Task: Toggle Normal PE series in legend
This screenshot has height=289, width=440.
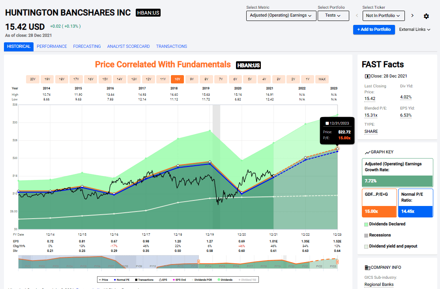Action: [122, 280]
